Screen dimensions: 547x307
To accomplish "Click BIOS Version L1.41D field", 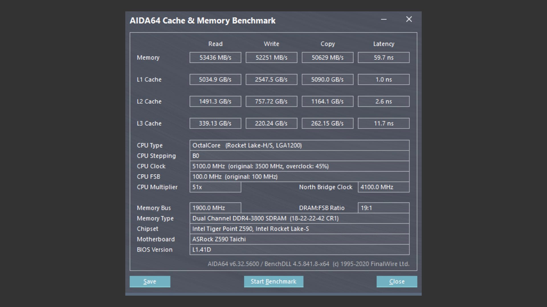I will (299, 250).
